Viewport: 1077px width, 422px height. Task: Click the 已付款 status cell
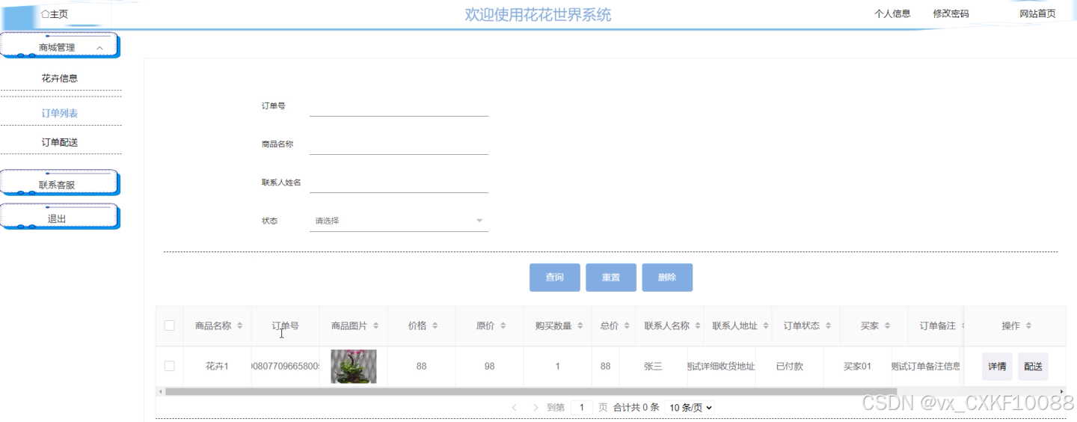(x=790, y=366)
